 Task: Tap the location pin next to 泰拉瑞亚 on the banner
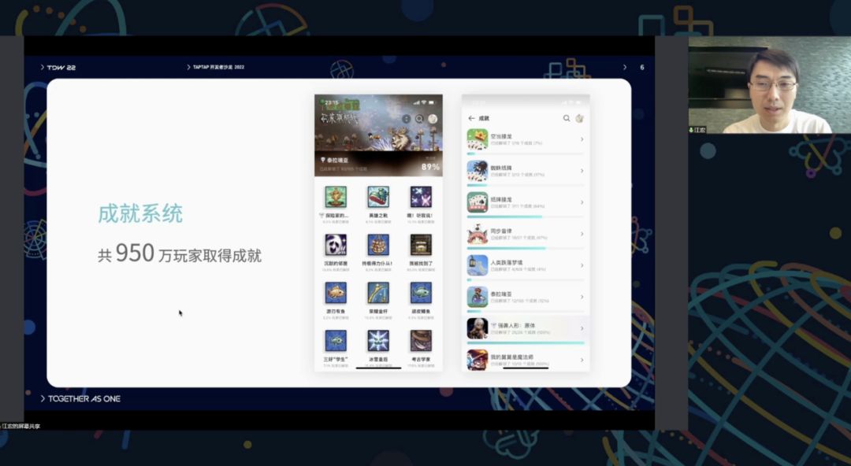click(x=322, y=160)
